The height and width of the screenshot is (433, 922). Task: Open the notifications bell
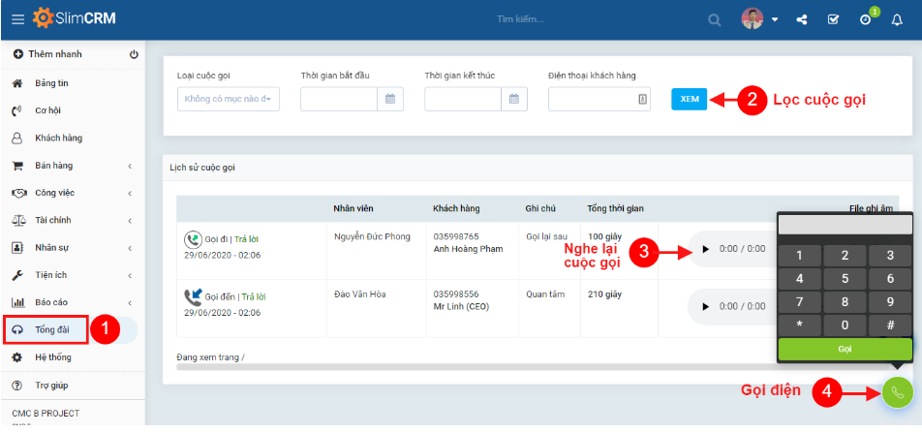pyautogui.click(x=897, y=19)
